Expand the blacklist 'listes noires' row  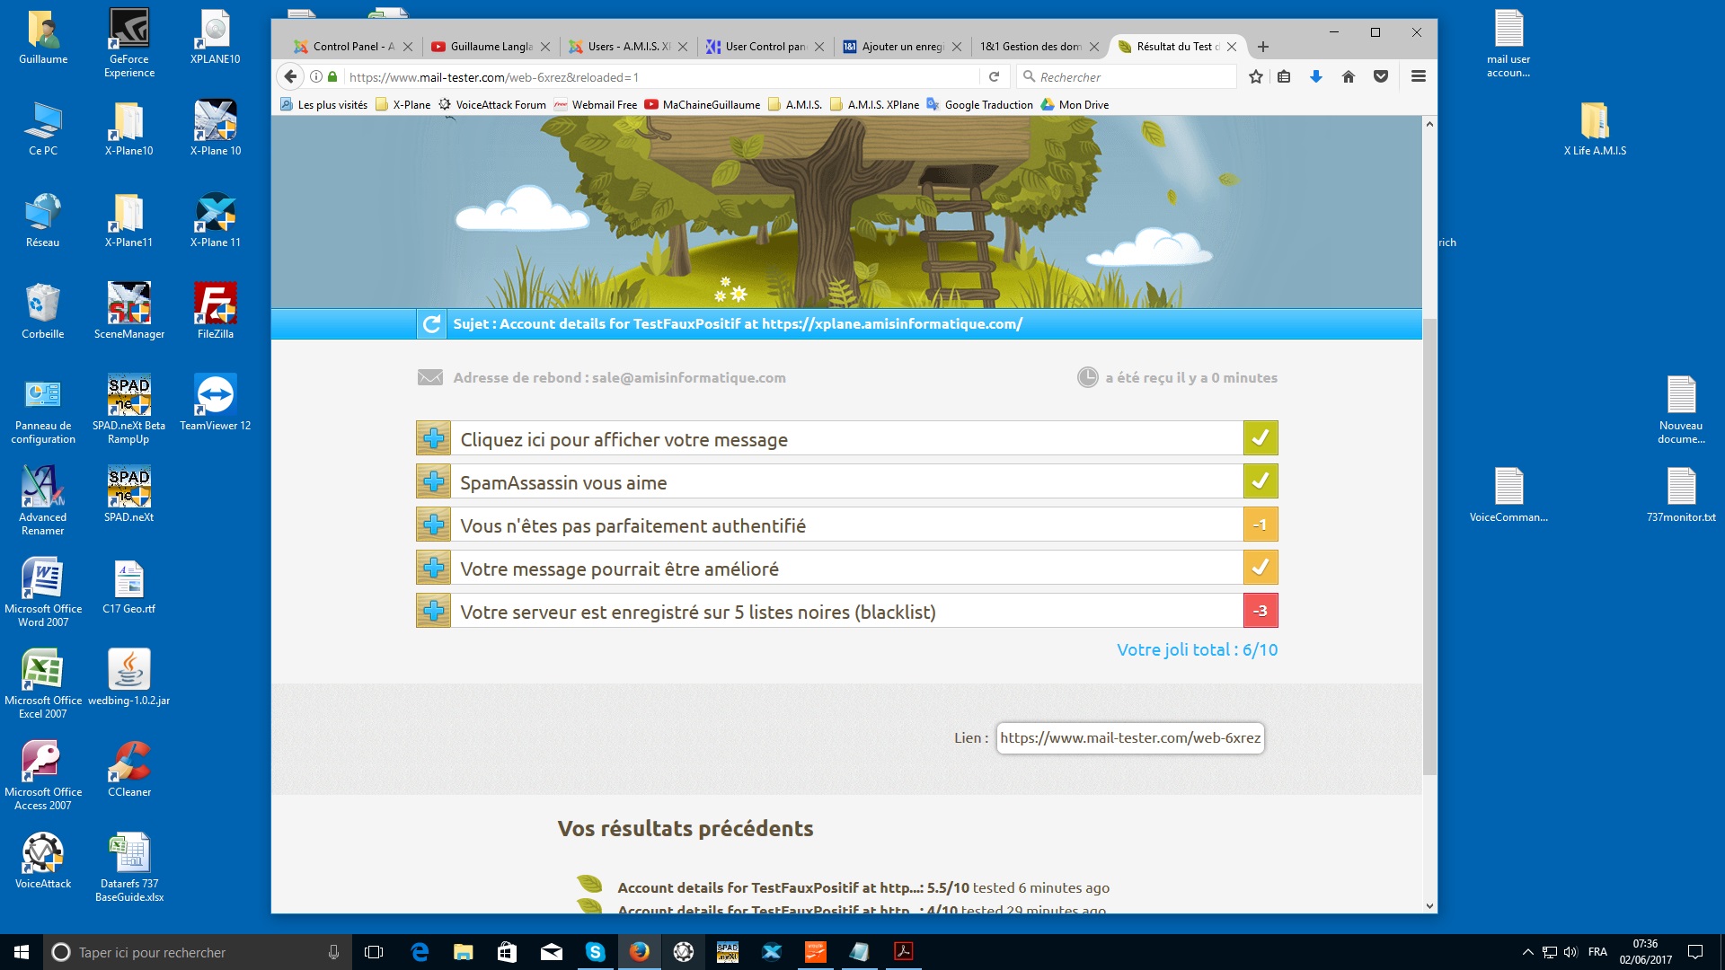coord(433,612)
